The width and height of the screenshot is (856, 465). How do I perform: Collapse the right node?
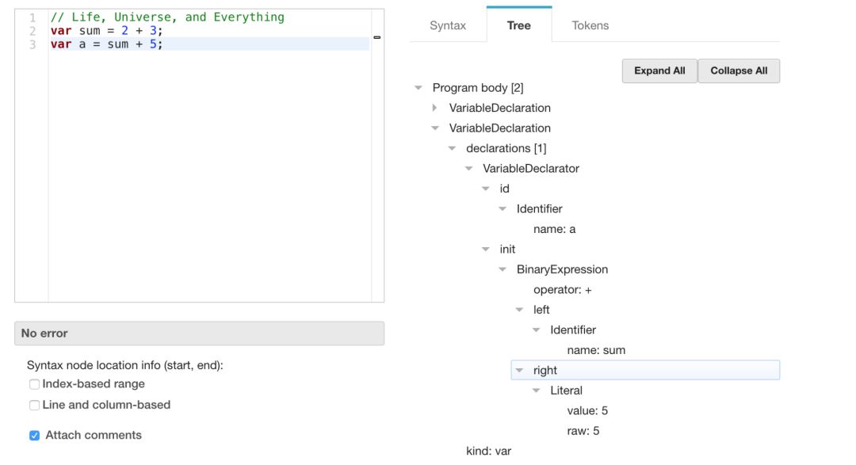coord(519,369)
